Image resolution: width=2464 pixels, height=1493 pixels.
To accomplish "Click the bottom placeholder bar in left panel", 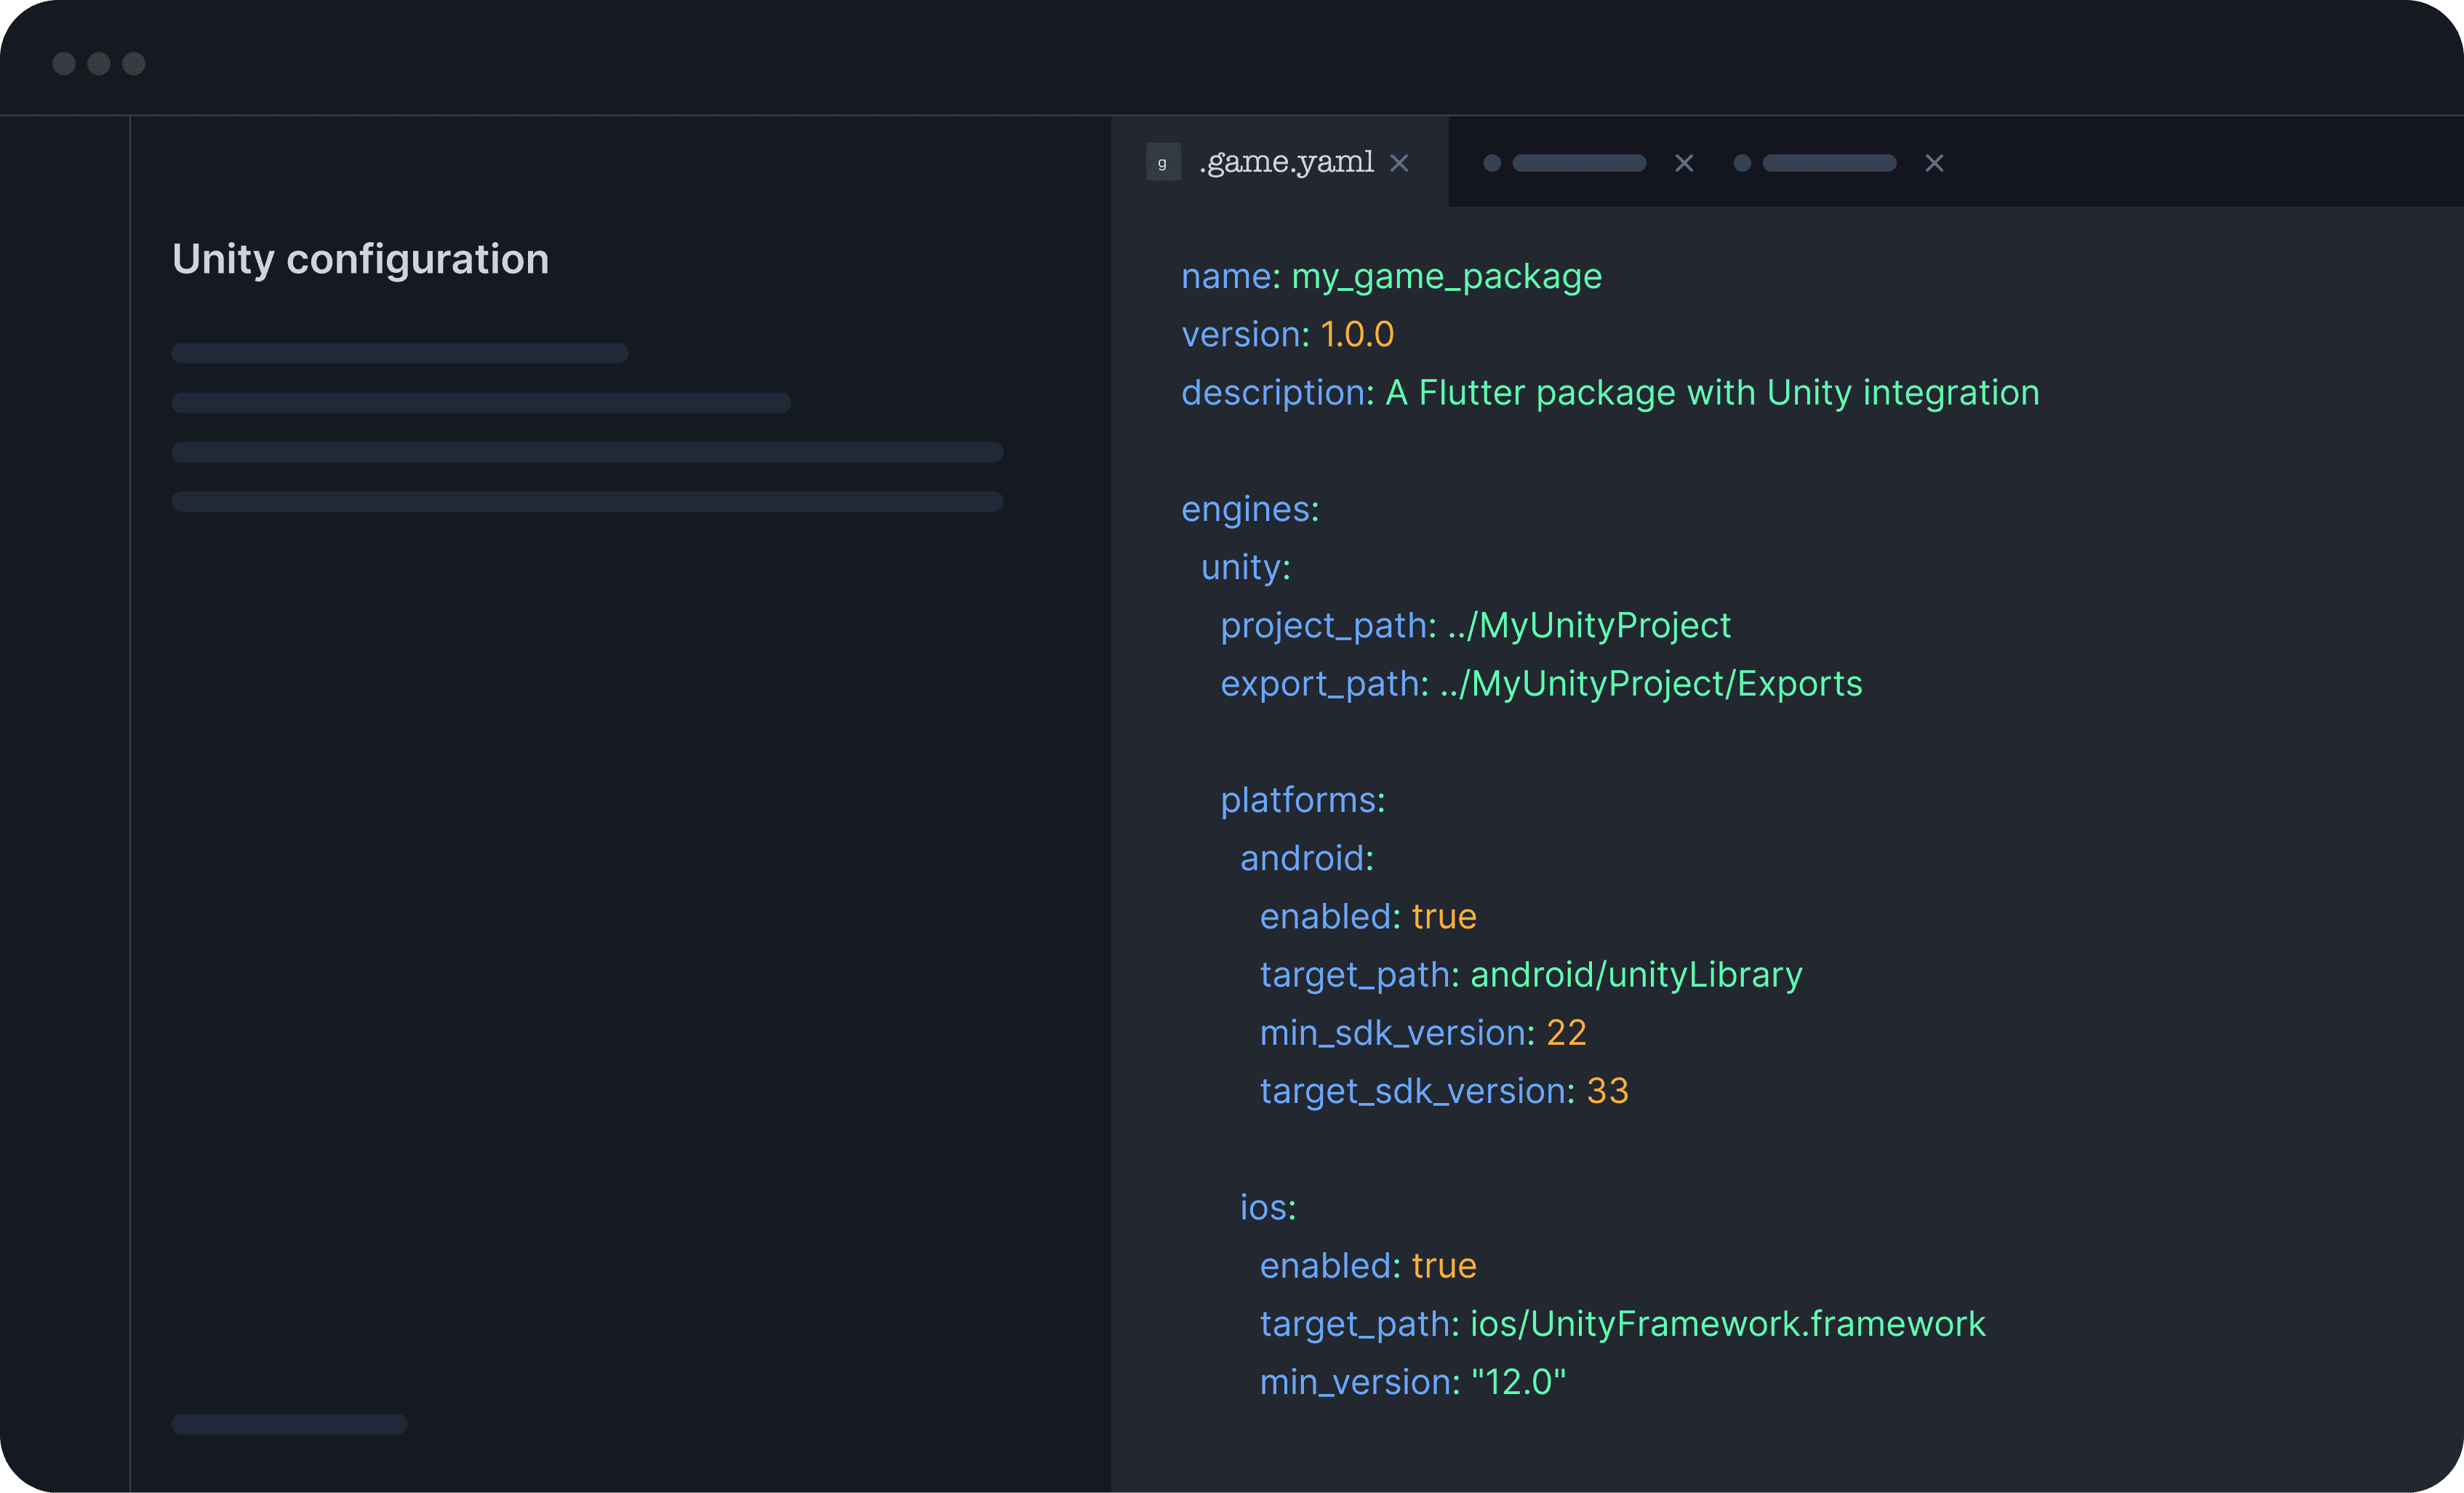I will click(x=289, y=1424).
